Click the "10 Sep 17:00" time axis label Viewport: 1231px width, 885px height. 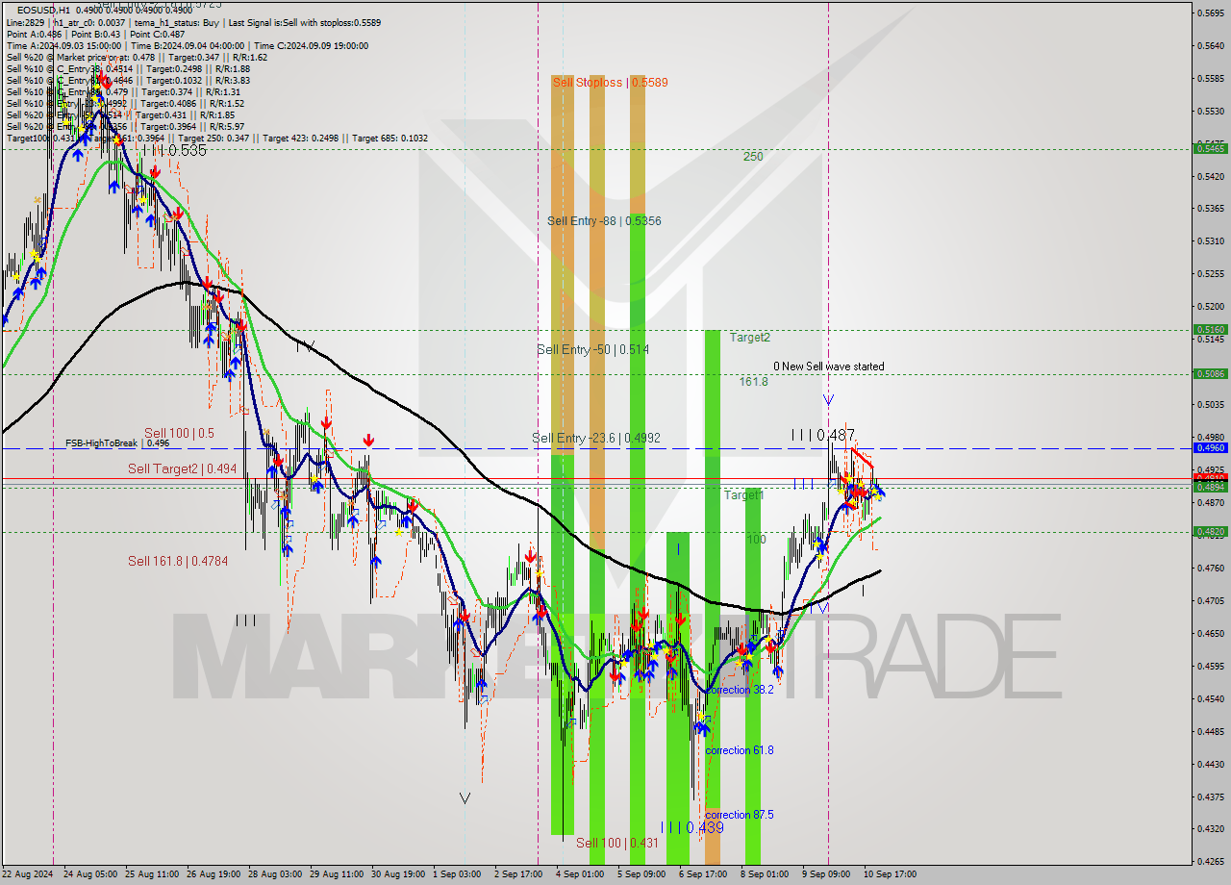point(890,874)
